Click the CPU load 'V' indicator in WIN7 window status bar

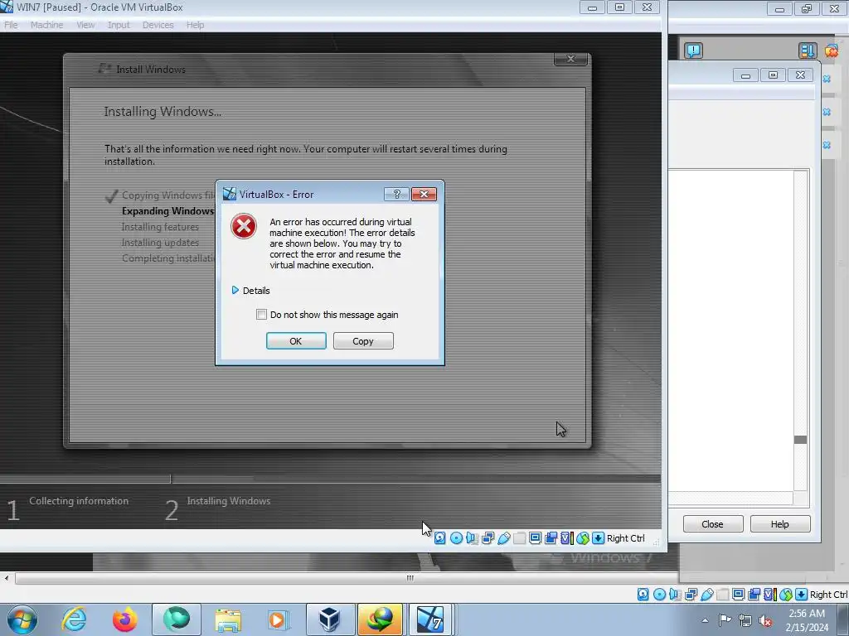[566, 538]
